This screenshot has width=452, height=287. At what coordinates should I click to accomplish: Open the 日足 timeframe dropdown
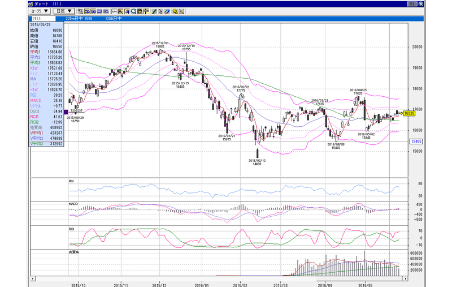point(64,11)
